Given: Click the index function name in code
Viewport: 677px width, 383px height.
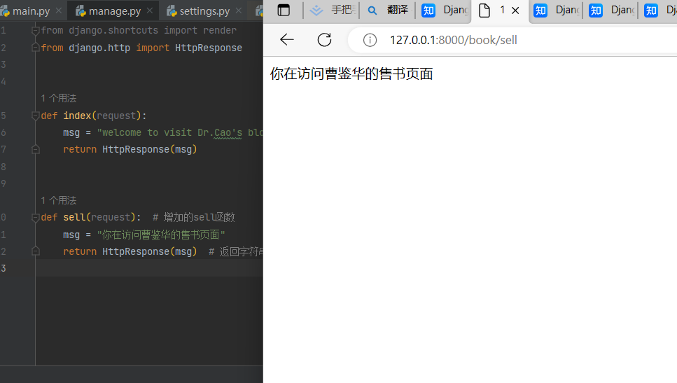Looking at the screenshot, I should point(77,116).
